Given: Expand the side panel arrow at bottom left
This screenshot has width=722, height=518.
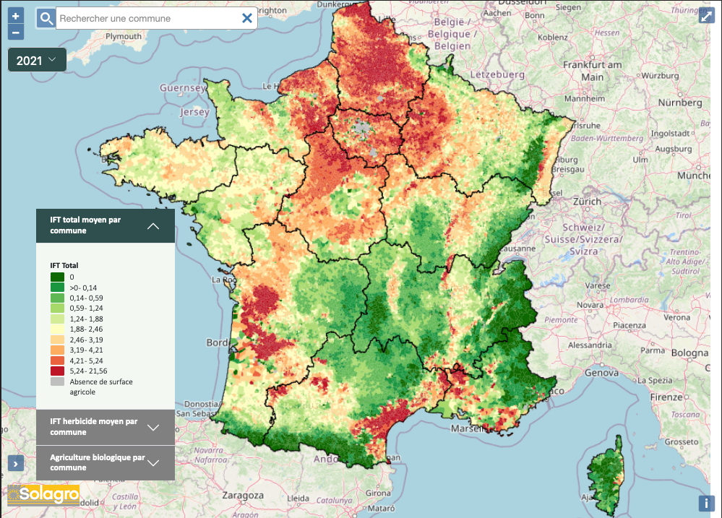Looking at the screenshot, I should [x=15, y=463].
